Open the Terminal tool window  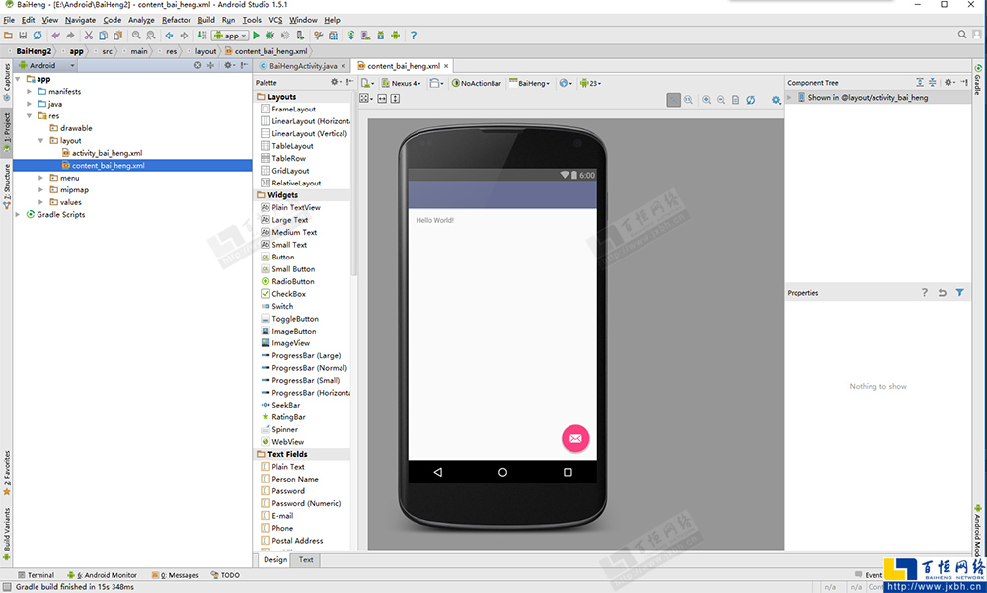(36, 575)
